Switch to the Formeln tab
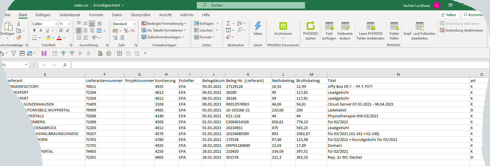 tap(96, 15)
